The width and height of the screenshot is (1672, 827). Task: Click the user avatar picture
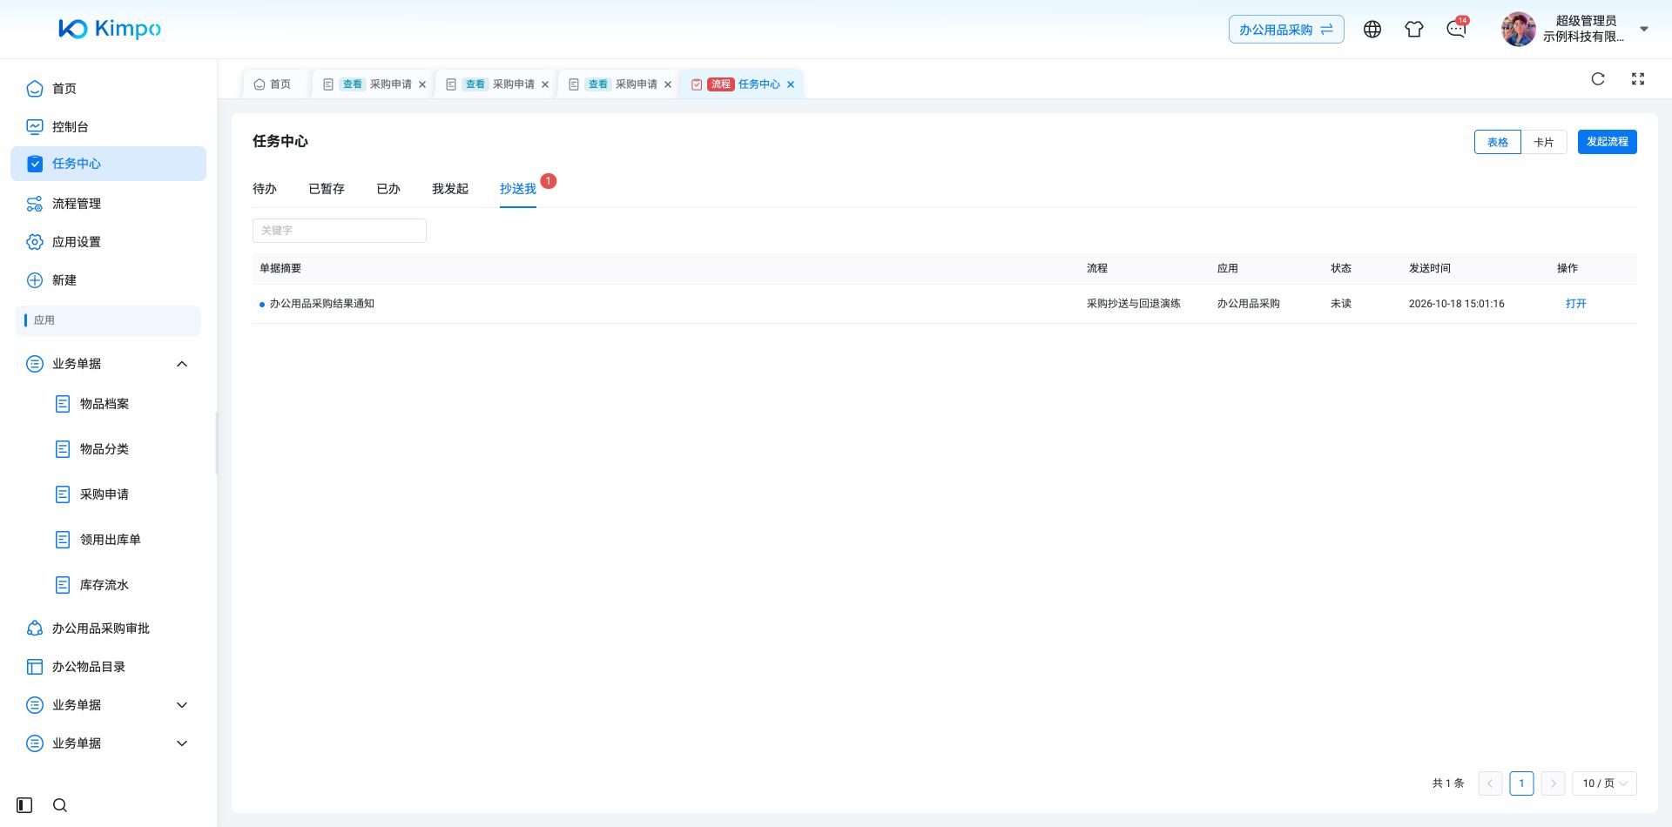point(1519,30)
